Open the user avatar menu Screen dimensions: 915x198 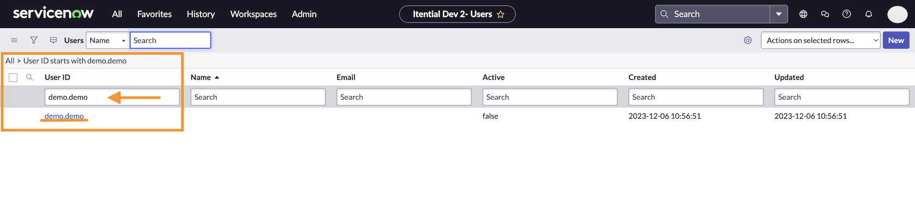click(897, 14)
